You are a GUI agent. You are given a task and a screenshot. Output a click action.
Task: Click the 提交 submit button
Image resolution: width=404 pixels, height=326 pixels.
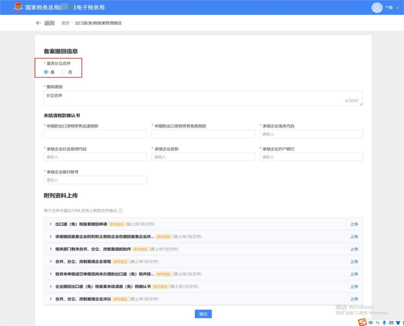pos(203,314)
